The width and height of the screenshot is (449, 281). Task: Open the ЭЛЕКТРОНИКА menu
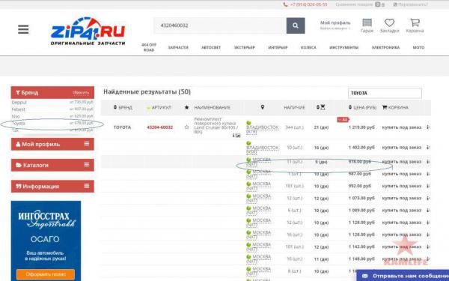click(385, 47)
